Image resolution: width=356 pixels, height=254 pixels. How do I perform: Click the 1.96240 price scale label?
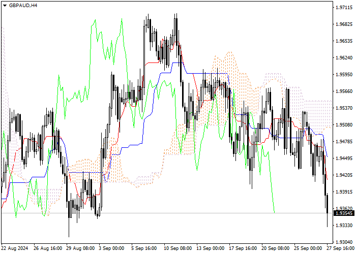click(344, 58)
